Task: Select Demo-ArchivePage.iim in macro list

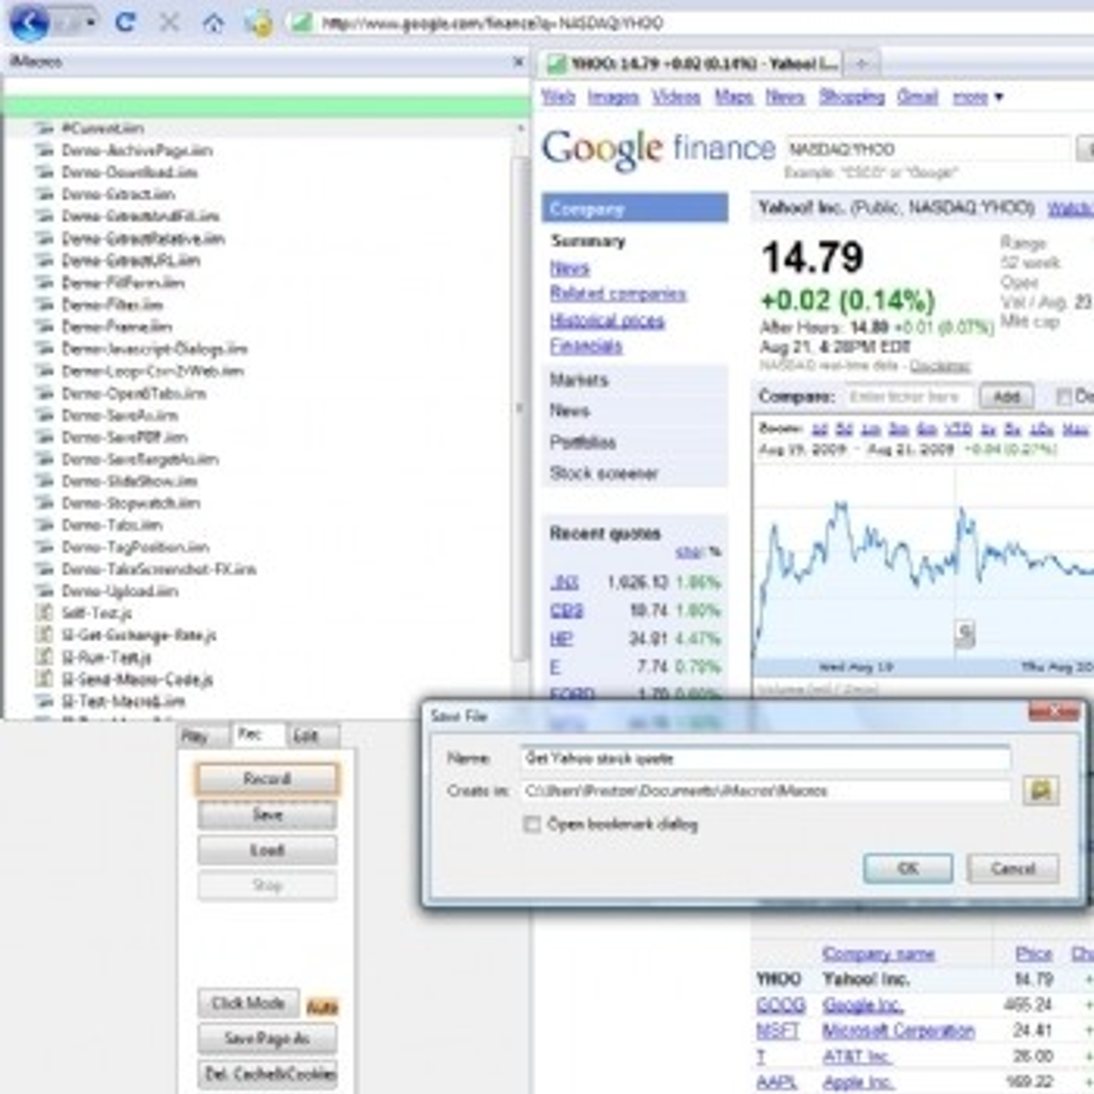Action: (x=137, y=150)
